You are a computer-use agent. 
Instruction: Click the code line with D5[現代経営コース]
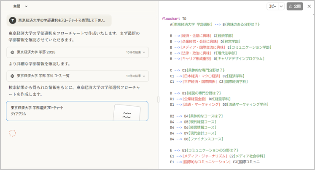193,122
